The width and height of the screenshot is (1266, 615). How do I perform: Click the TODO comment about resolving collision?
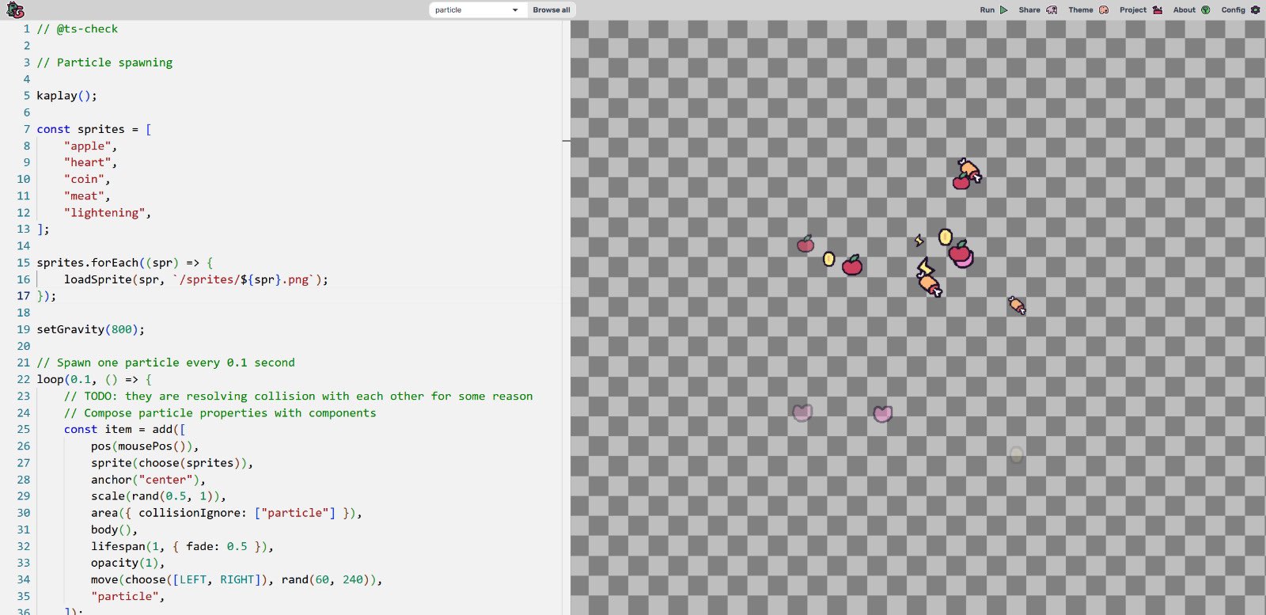[x=298, y=396]
